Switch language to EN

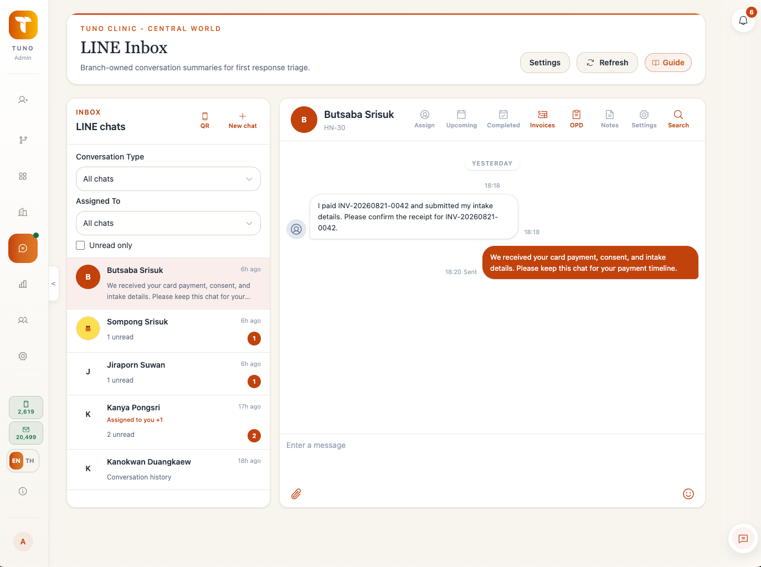(x=16, y=461)
